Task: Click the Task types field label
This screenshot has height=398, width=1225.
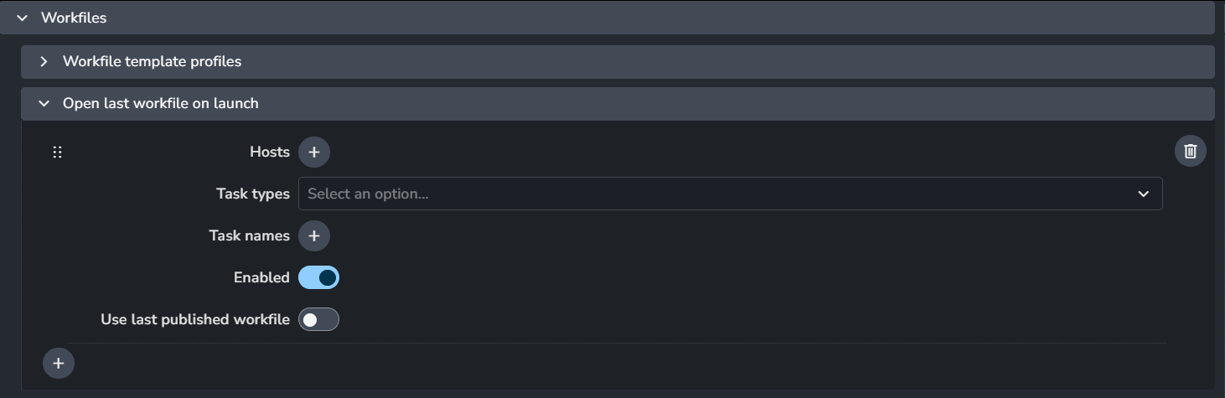Action: [252, 194]
